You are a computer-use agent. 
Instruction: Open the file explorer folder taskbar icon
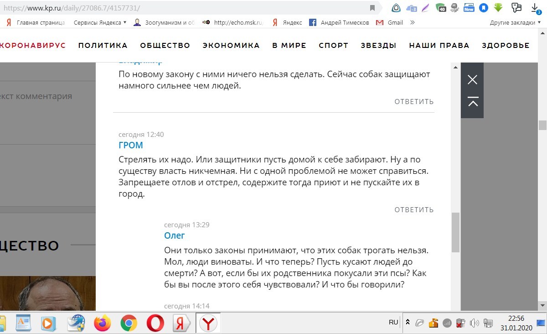pos(2,324)
